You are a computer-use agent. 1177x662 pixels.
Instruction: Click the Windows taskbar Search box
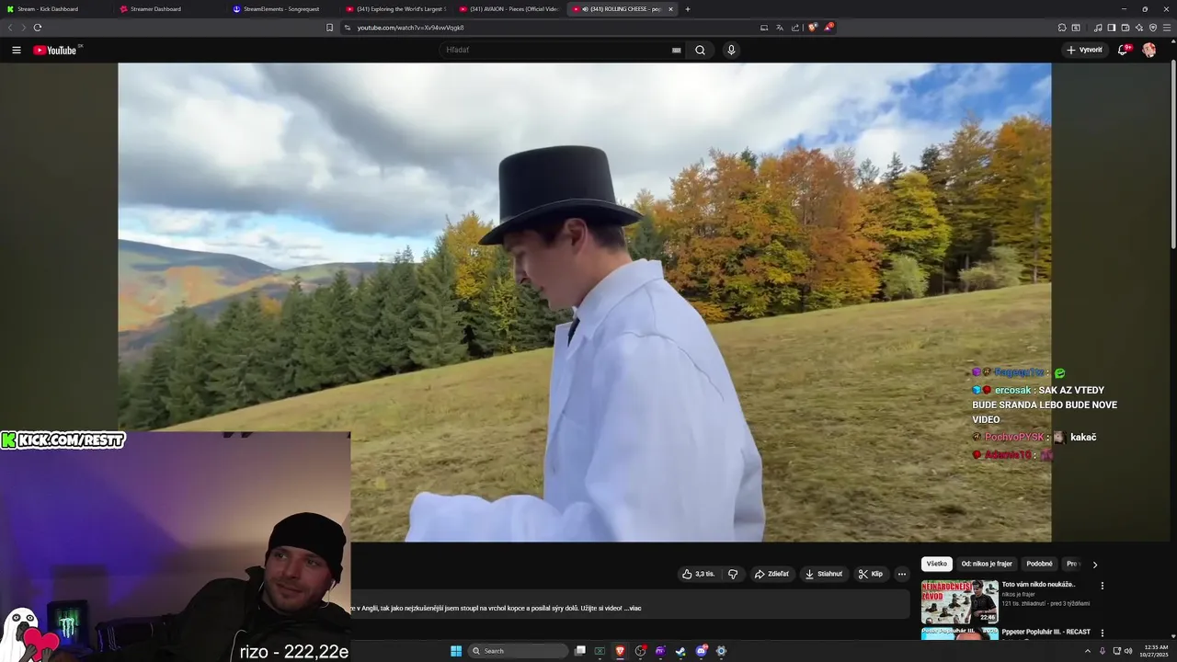pos(518,651)
